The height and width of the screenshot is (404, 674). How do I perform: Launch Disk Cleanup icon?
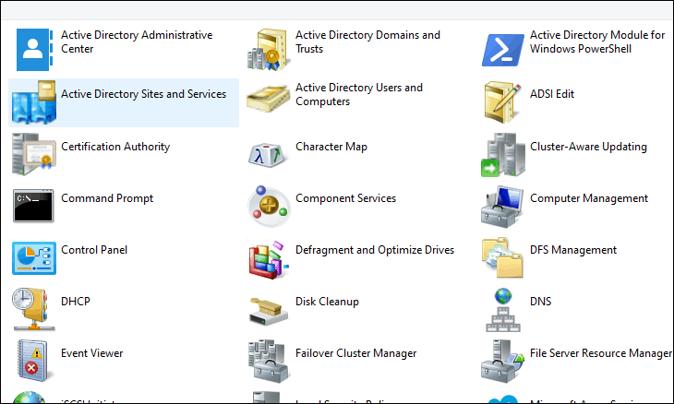(x=268, y=311)
